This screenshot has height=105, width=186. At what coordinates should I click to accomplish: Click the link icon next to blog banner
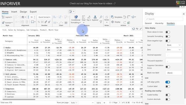[x=115, y=3]
